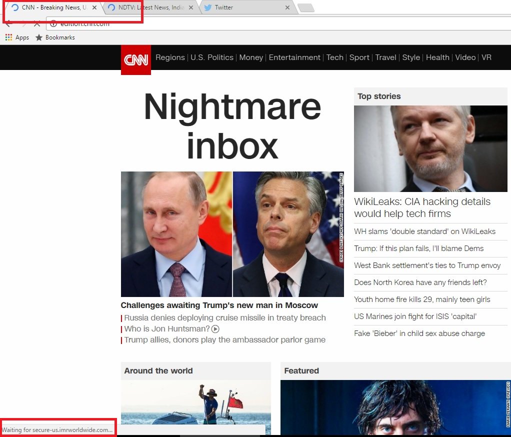Open the VR section
511x437 pixels.
(x=486, y=57)
